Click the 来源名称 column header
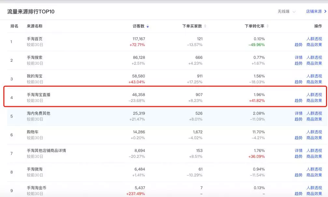This screenshot has height=197, width=328. 35,26
